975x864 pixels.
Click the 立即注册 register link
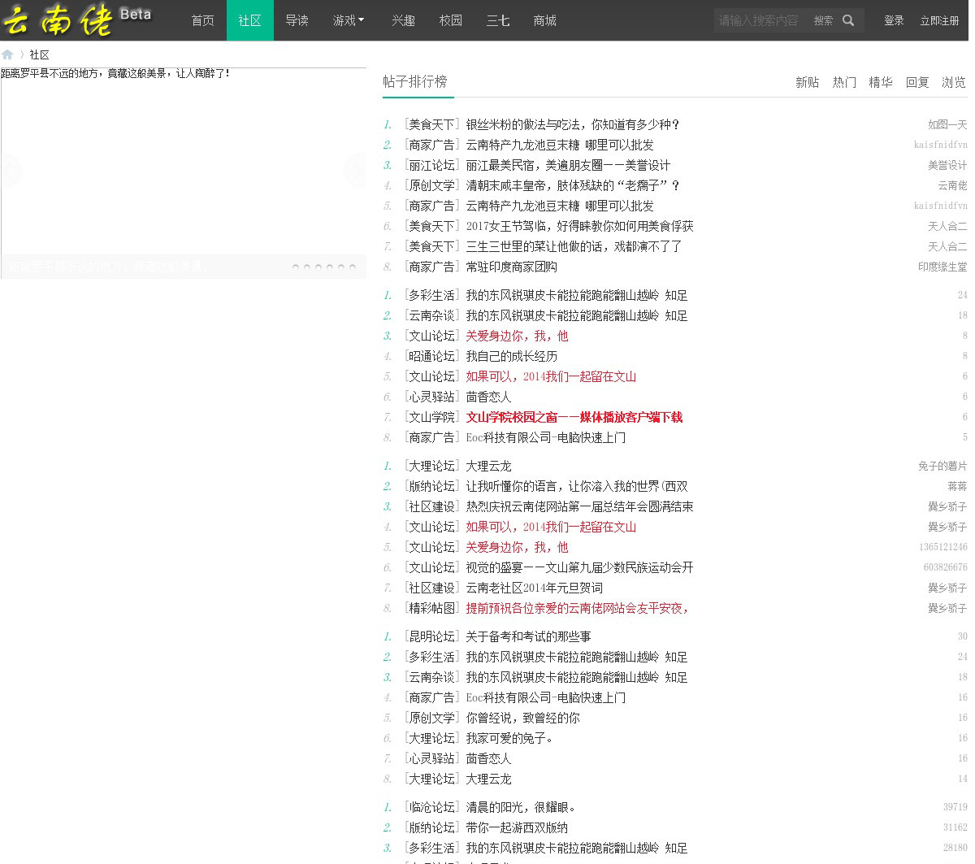coord(939,20)
